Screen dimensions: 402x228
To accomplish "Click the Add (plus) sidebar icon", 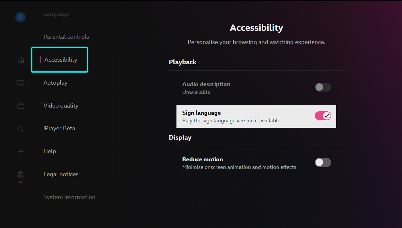I will tap(20, 151).
